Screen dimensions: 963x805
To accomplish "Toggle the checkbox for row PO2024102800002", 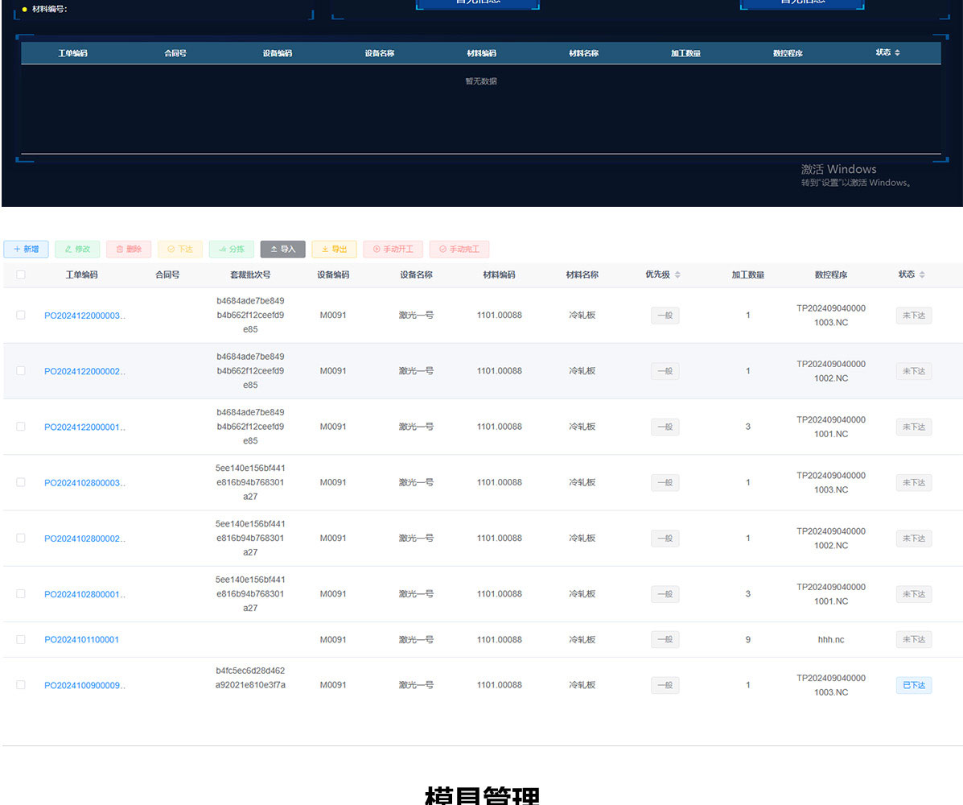I will coord(21,539).
